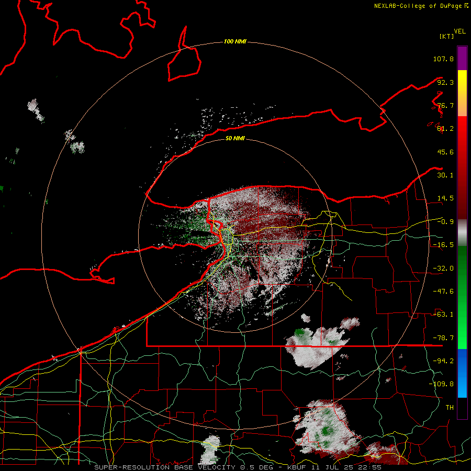Click the Super-Resolution Base Velocity caption text

(x=238, y=467)
